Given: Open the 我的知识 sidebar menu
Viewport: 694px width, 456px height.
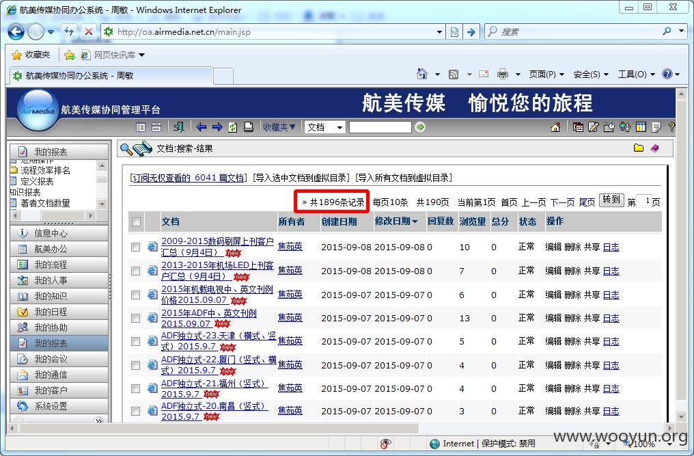Looking at the screenshot, I should point(59,296).
